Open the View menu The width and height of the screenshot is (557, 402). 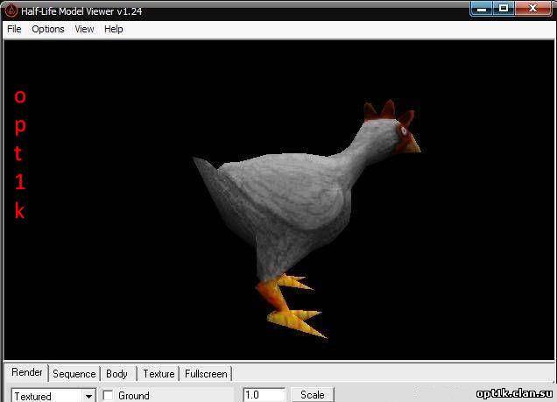[x=84, y=29]
